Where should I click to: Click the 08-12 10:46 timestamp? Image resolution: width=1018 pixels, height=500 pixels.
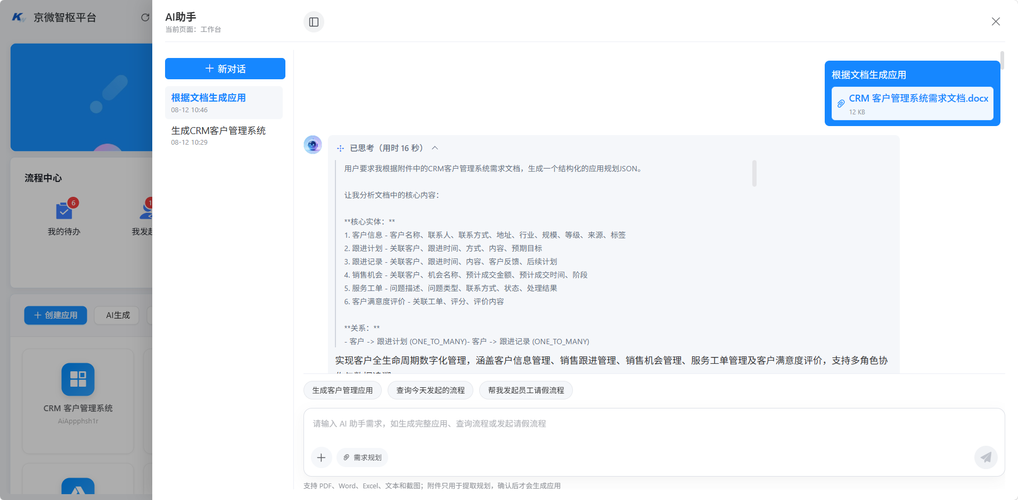click(x=190, y=110)
